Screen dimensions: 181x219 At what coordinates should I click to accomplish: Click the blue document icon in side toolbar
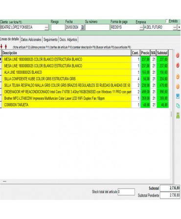(x=178, y=96)
